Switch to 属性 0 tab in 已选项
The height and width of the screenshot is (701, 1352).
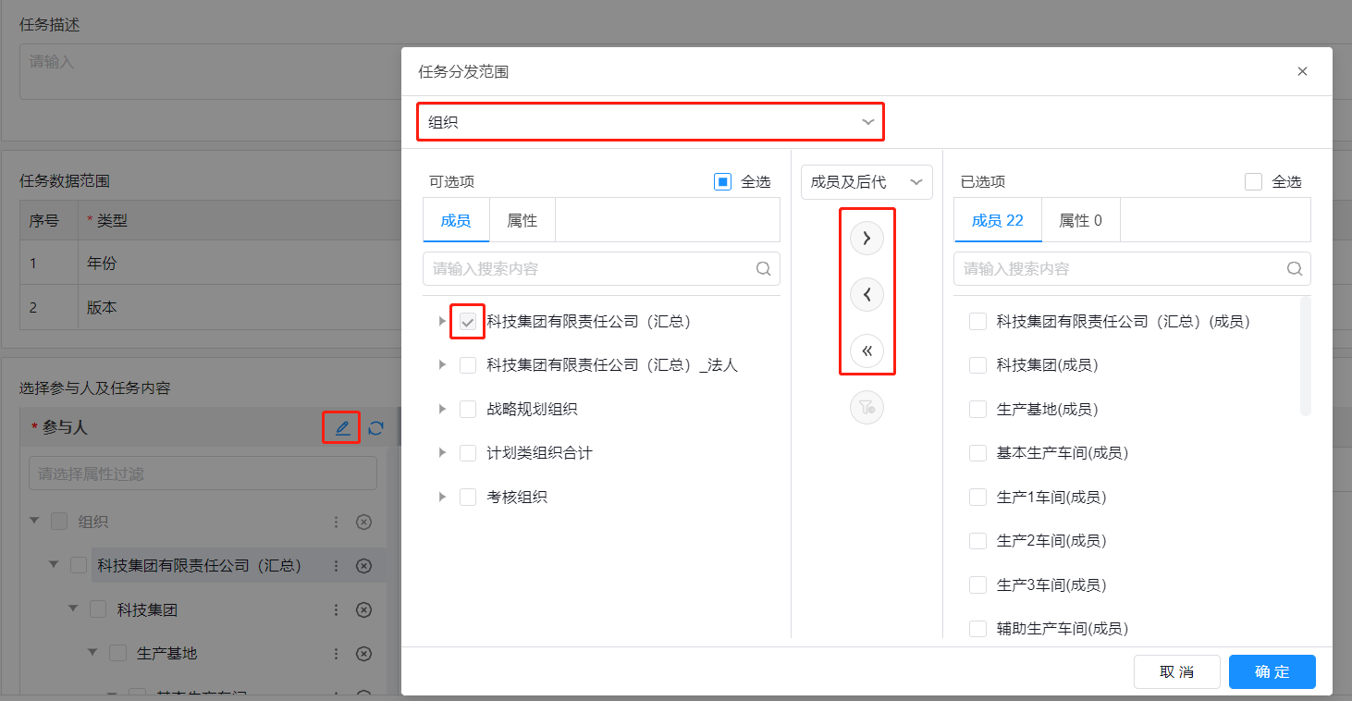pyautogui.click(x=1079, y=221)
